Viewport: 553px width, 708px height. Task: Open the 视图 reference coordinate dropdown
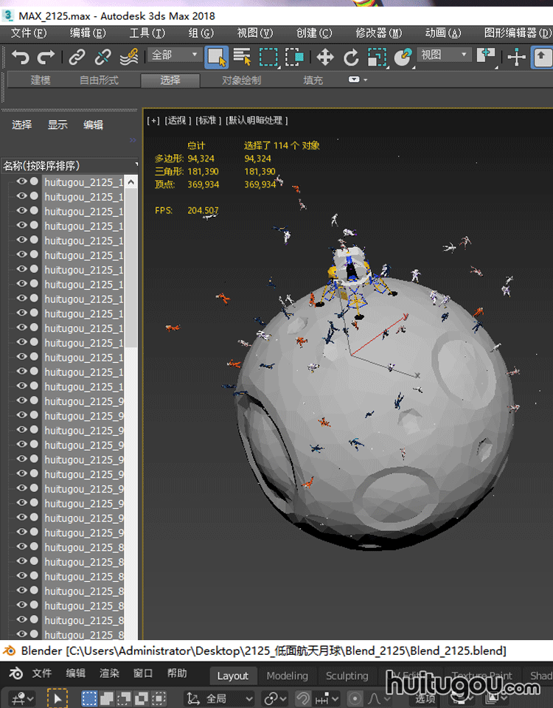(x=444, y=55)
